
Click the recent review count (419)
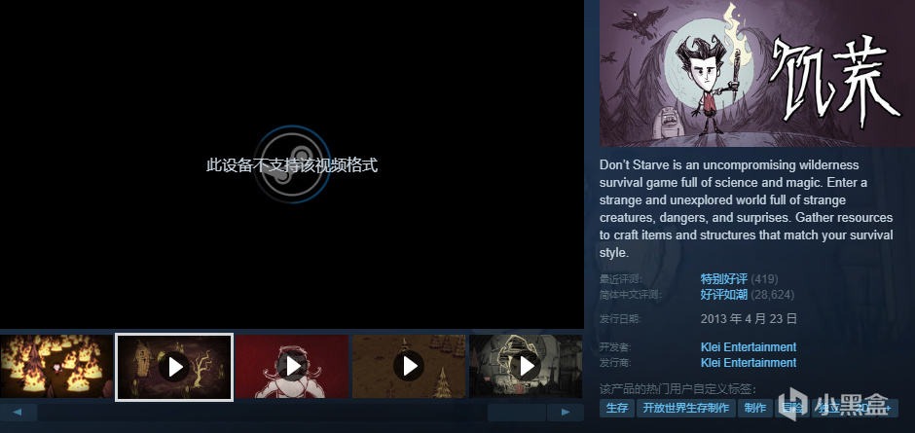point(764,279)
